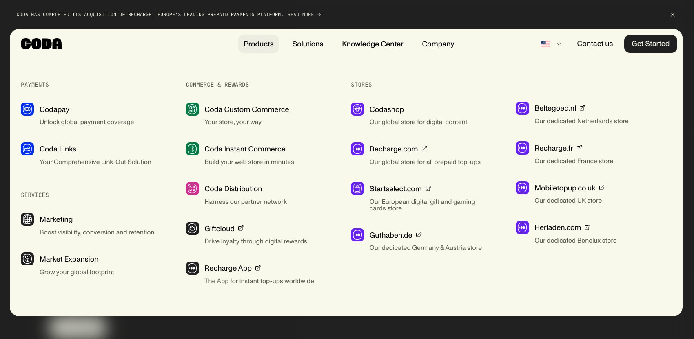This screenshot has width=694, height=339.
Task: Click external link icon beside Giftcloud
Action: pyautogui.click(x=241, y=228)
